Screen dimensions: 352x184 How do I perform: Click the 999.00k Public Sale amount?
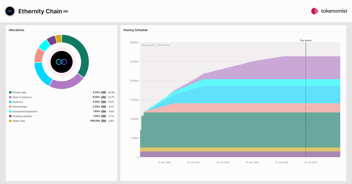tap(95, 121)
